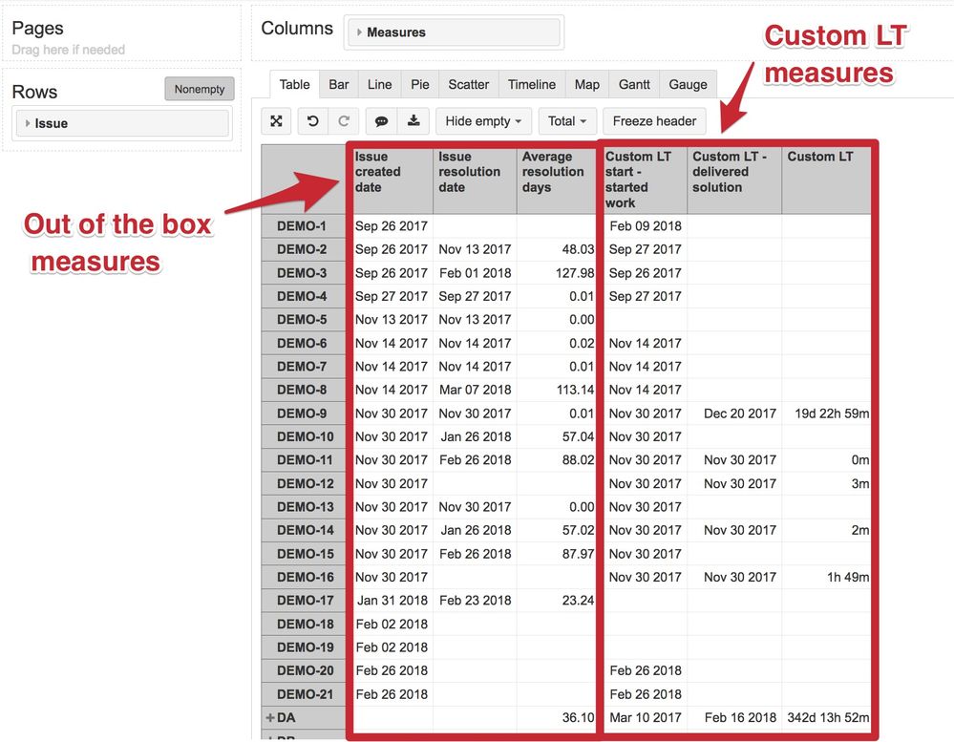Select the DEMO-7 row header

pos(303,367)
